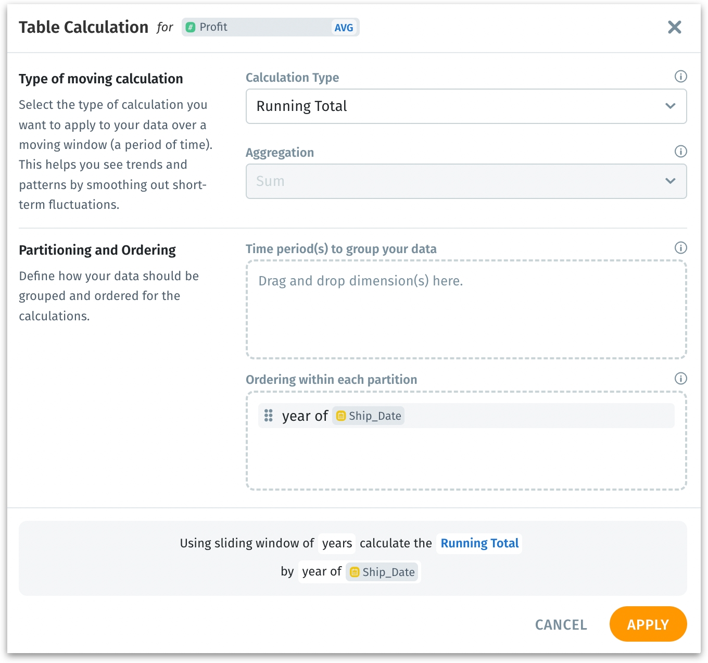Viewport: 708px width, 663px height.
Task: Click the 'Drag and drop dimension(s) here' drop zone
Action: click(x=466, y=309)
